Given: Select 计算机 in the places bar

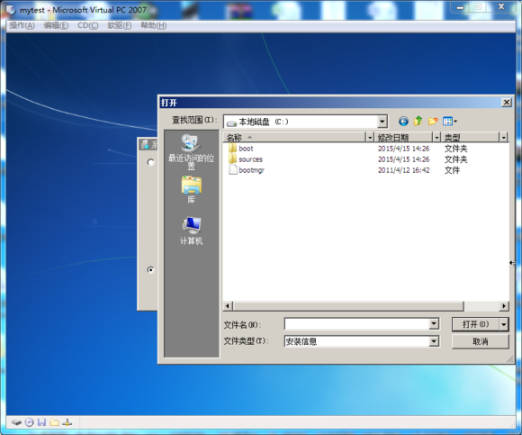Looking at the screenshot, I should click(191, 231).
